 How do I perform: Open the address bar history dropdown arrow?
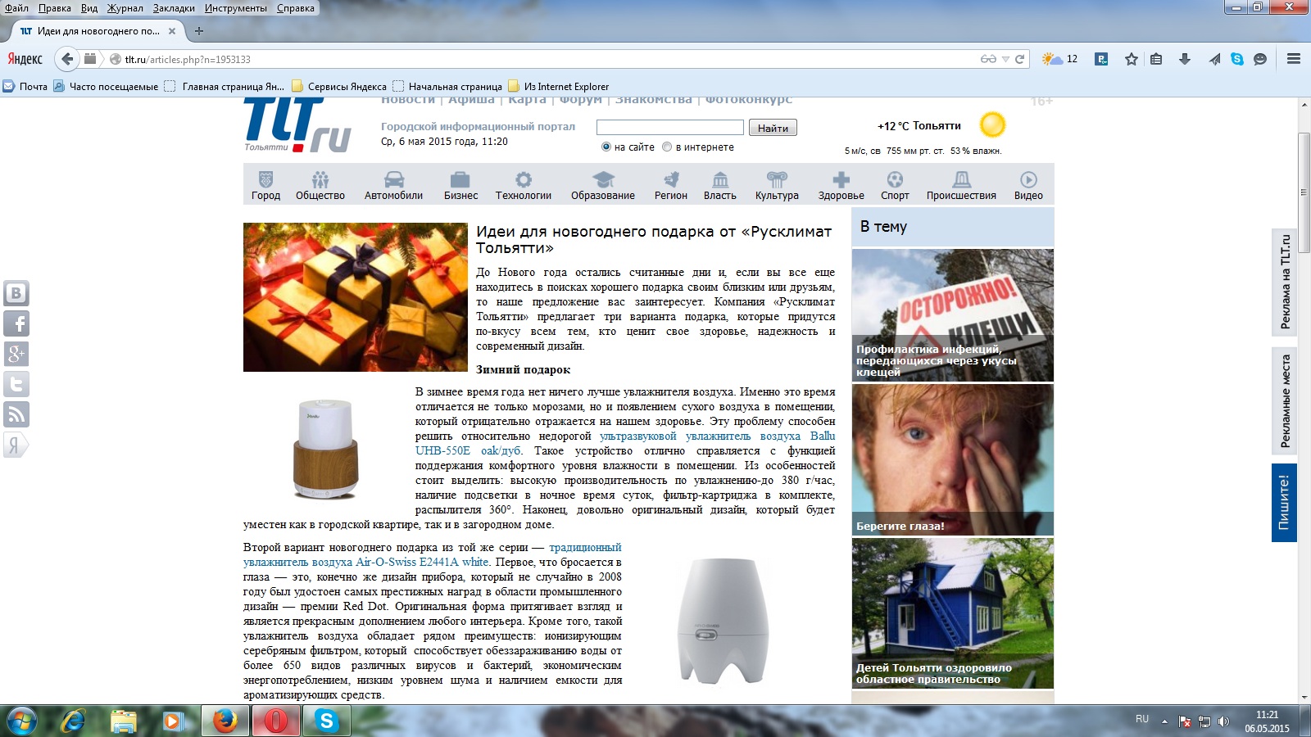click(x=1005, y=59)
